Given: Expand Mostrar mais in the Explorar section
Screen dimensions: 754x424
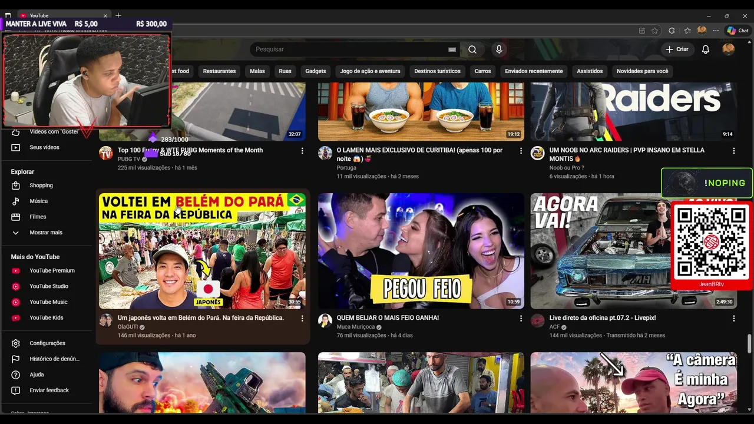Looking at the screenshot, I should [46, 233].
